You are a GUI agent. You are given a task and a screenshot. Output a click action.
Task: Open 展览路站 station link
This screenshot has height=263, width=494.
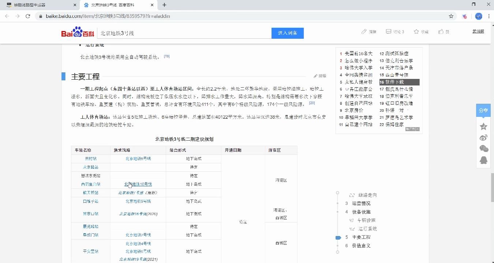tap(91, 226)
